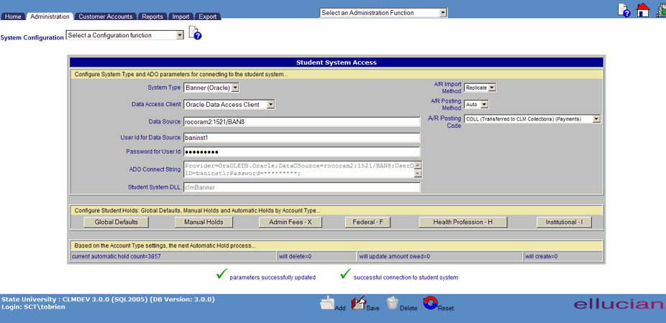The width and height of the screenshot is (666, 323).
Task: Click the System Configuration label
Action: pyautogui.click(x=32, y=37)
